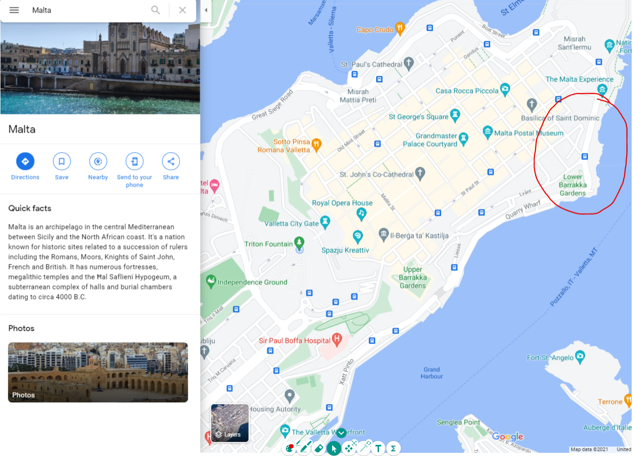
Task: Click Auberge d'Italie label
Action: pos(608,427)
